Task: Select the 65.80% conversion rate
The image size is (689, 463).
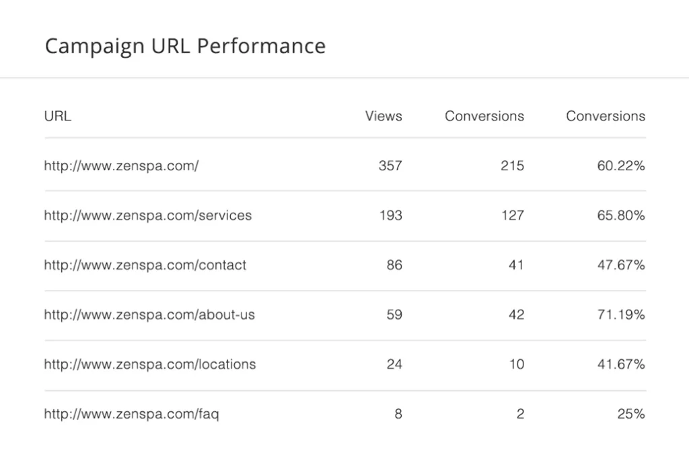Action: point(621,216)
